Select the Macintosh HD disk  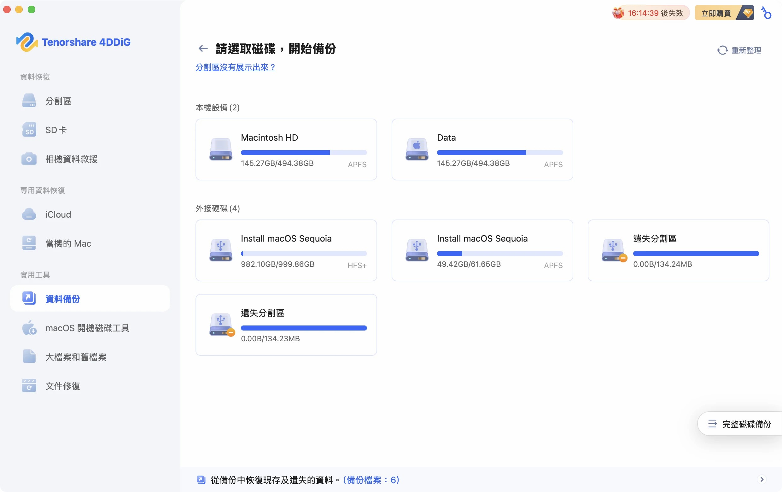pos(286,149)
